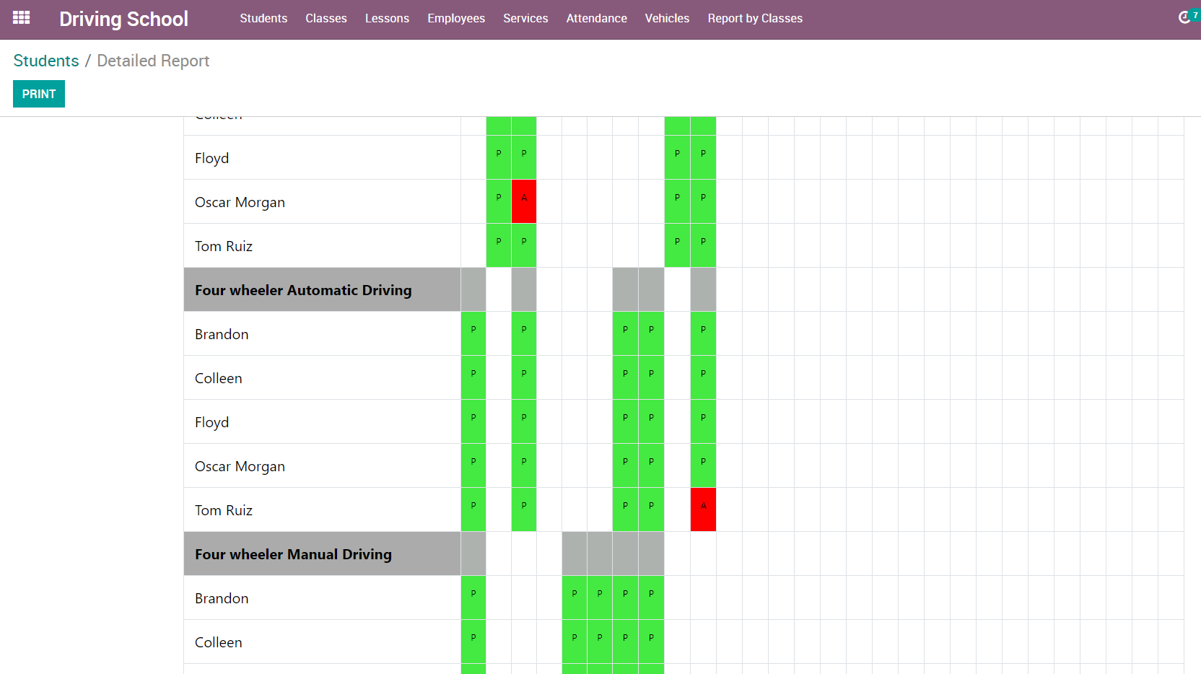Open the Students menu

click(x=263, y=19)
